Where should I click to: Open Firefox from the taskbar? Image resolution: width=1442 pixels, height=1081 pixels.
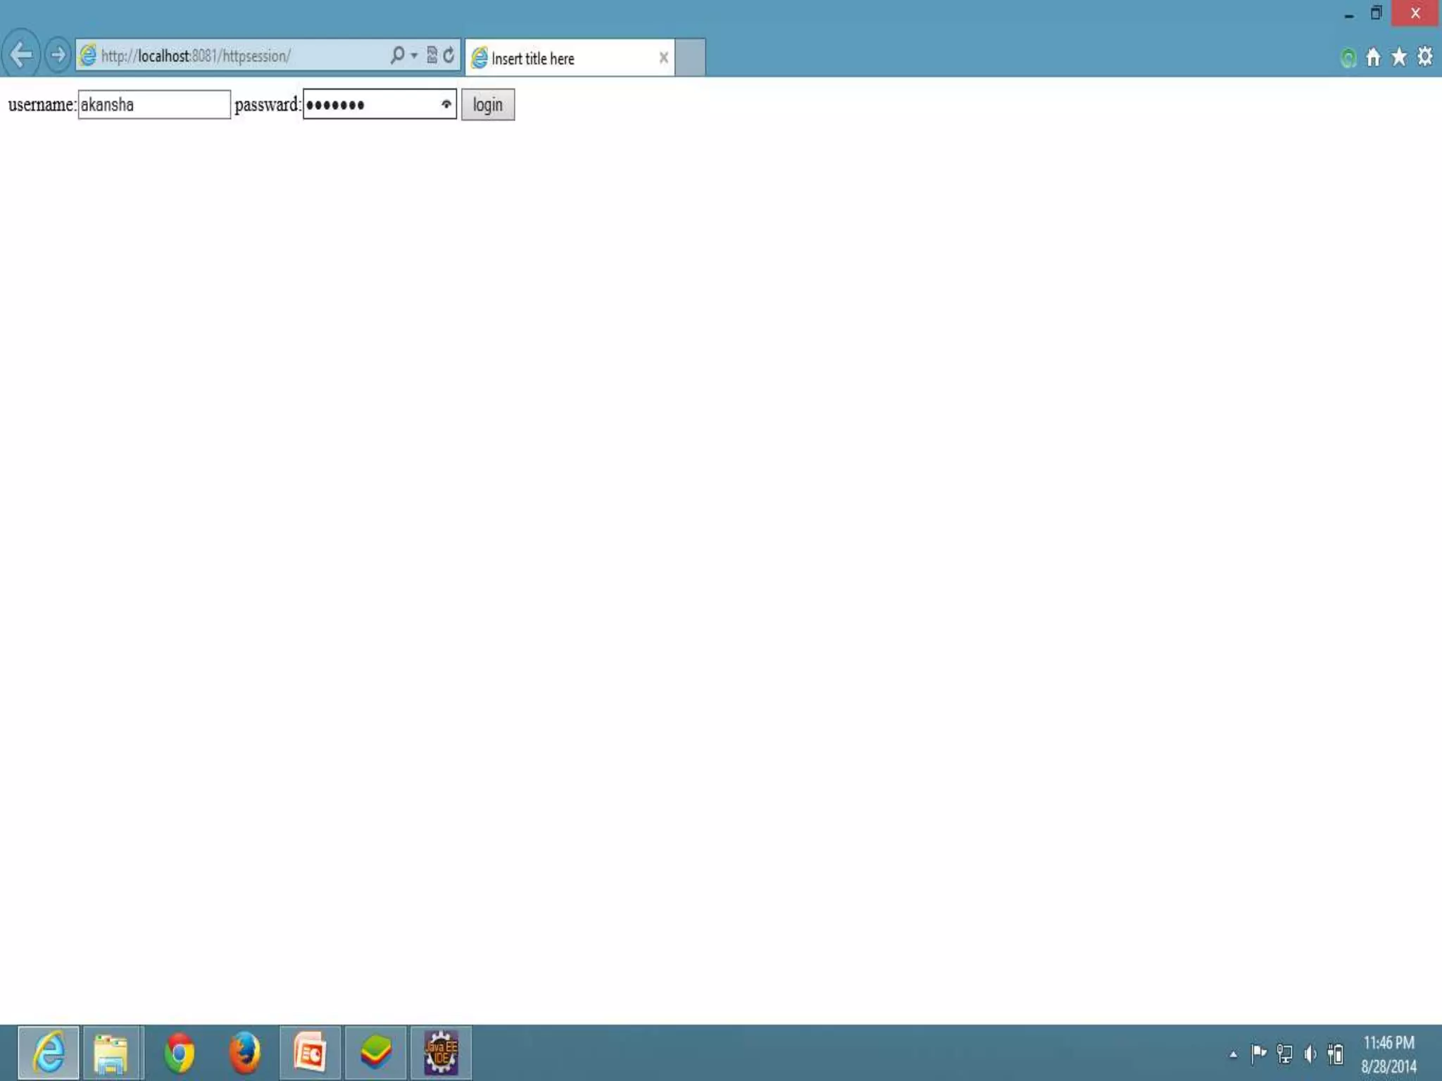pos(244,1053)
